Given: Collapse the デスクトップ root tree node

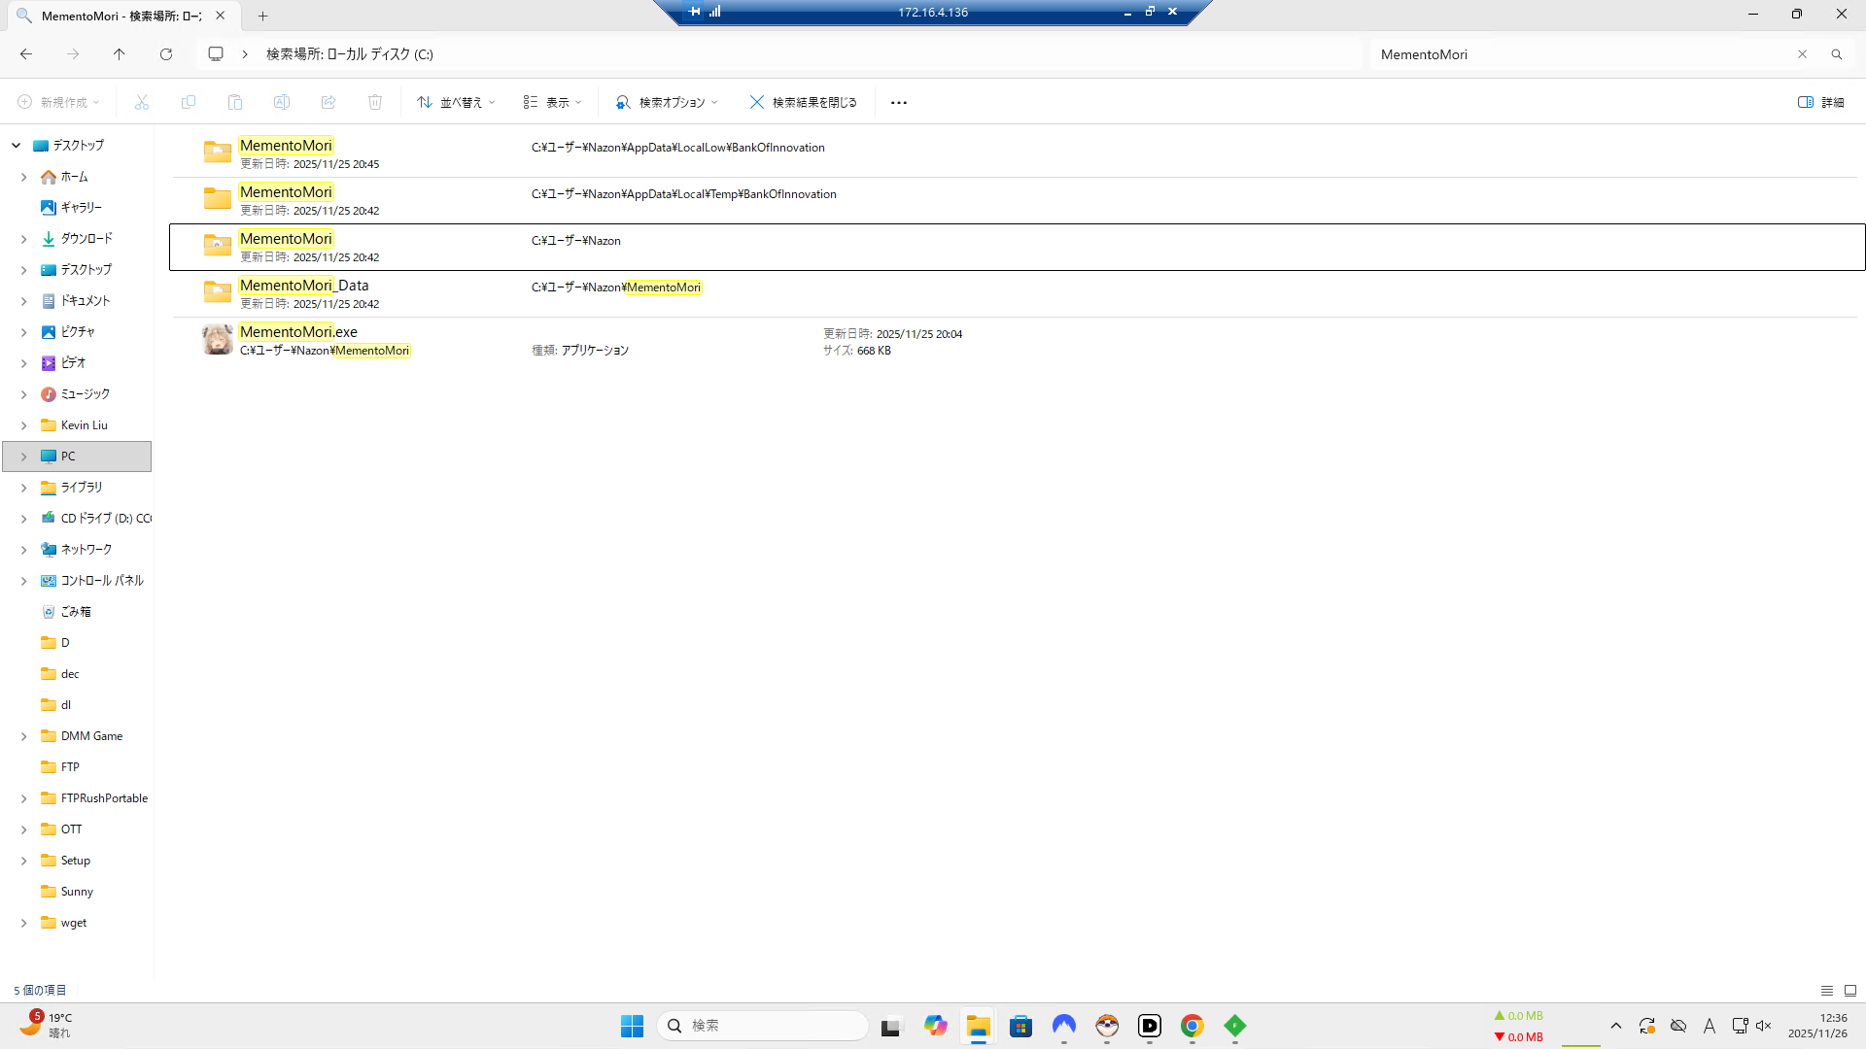Looking at the screenshot, I should pos(17,146).
